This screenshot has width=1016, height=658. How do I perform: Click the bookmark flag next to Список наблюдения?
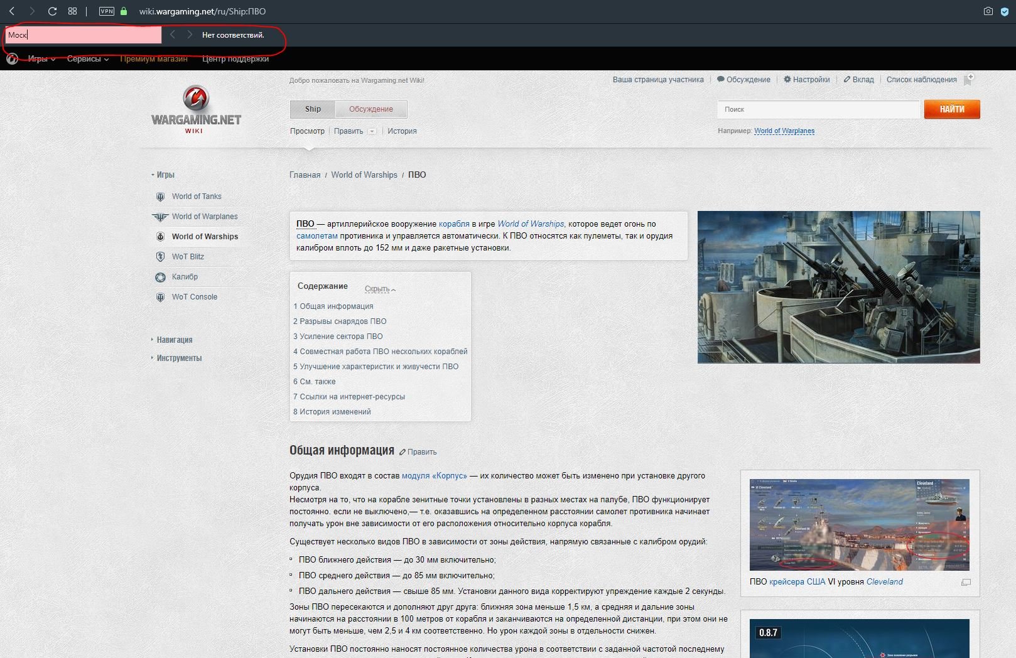point(968,80)
